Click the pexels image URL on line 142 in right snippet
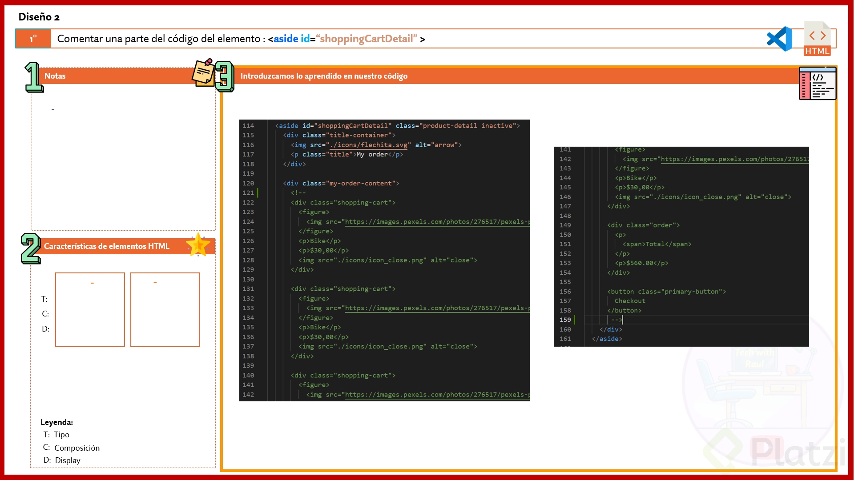The image size is (854, 480). click(x=734, y=159)
